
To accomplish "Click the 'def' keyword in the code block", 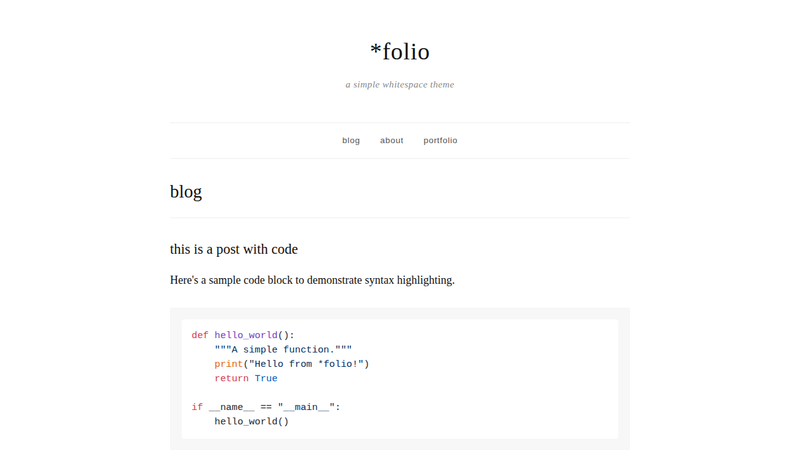I will (200, 336).
